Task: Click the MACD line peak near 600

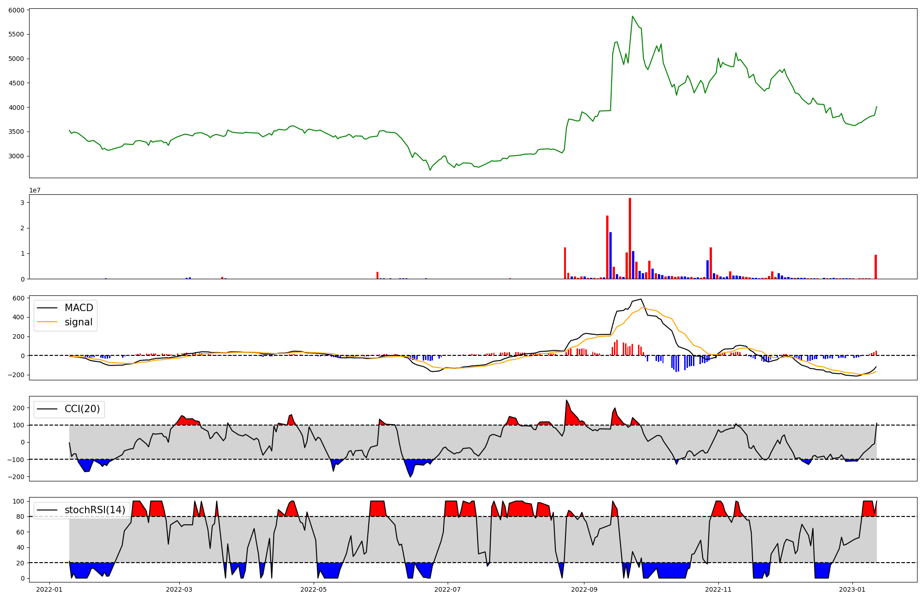Action: pos(641,299)
